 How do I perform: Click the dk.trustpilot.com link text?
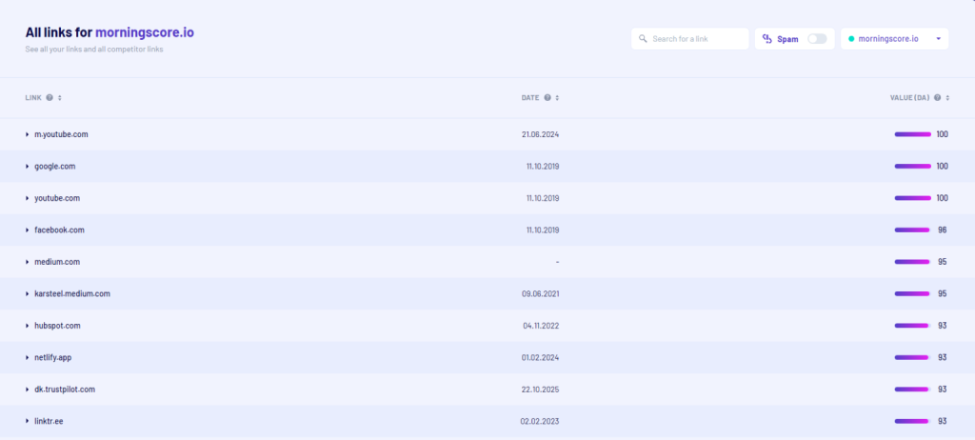pyautogui.click(x=65, y=390)
